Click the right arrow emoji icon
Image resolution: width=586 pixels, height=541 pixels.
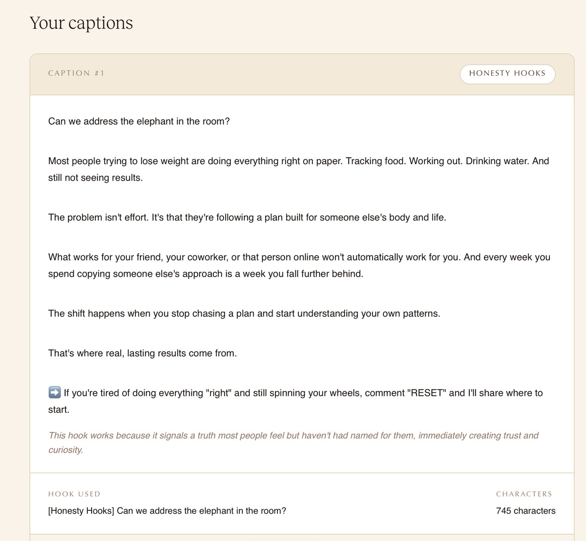[x=55, y=392]
